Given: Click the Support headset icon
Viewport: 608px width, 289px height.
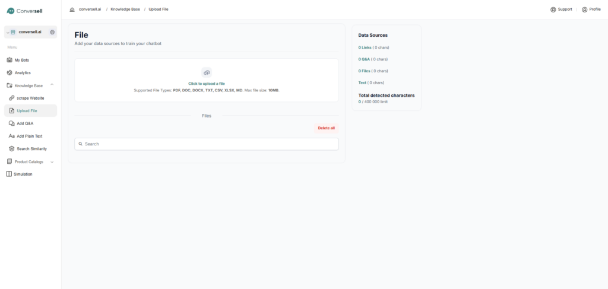Looking at the screenshot, I should coord(553,9).
